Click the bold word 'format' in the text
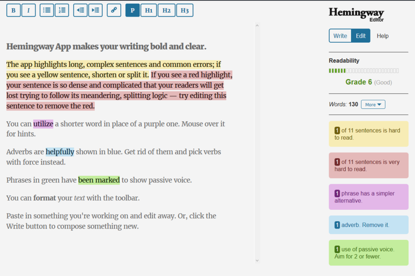This screenshot has width=415, height=276. [45, 198]
